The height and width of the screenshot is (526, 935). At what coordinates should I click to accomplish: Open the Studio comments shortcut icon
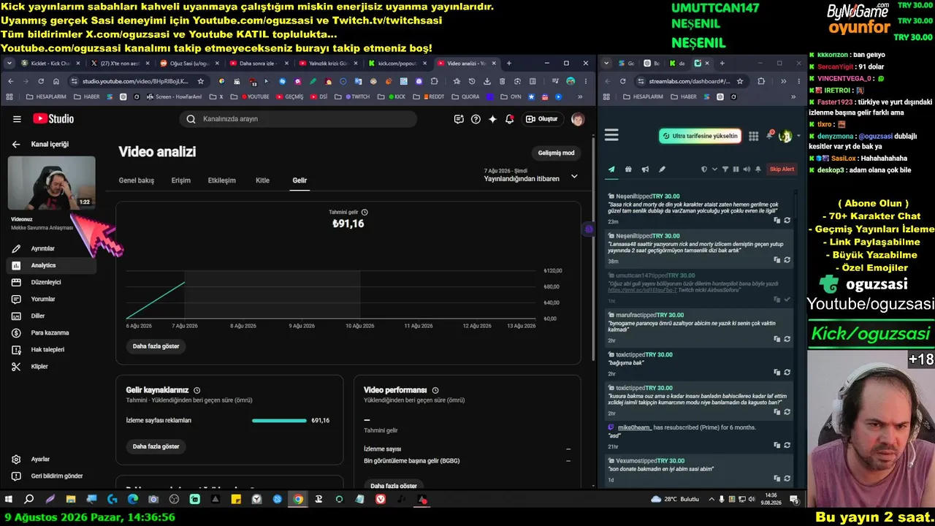(x=459, y=119)
